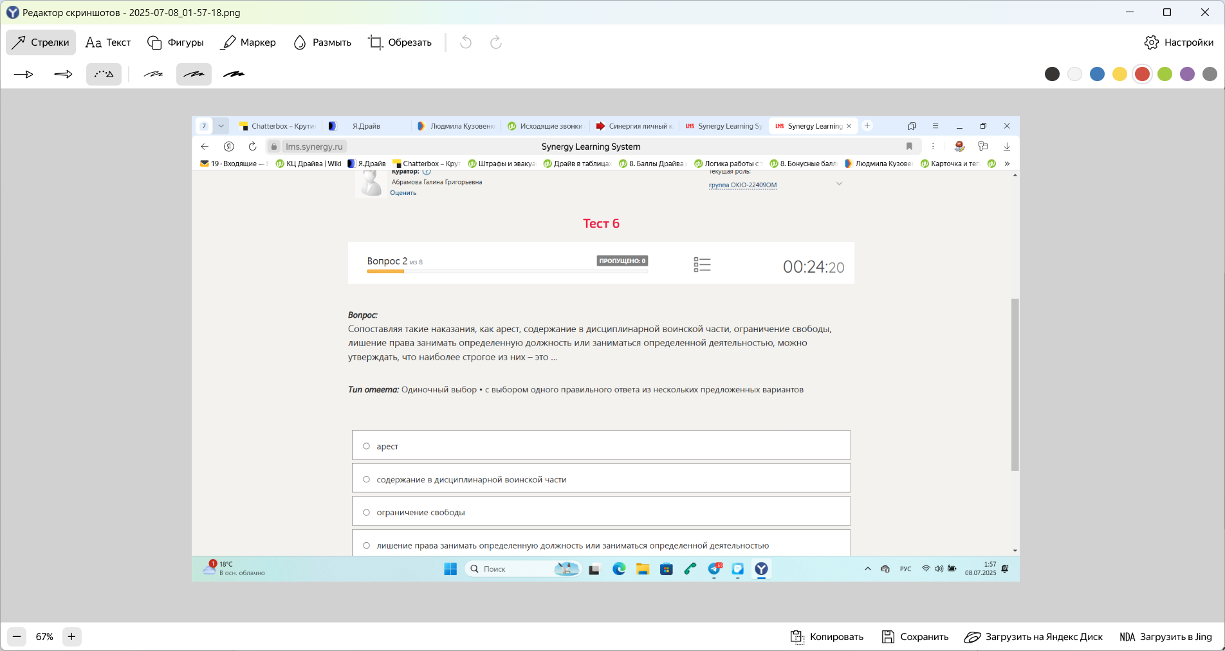Viewport: 1225px width, 651px height.
Task: Select the Размыть blur tool
Action: pos(322,42)
